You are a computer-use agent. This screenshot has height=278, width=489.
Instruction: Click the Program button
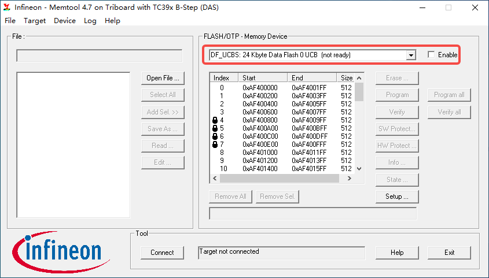(397, 95)
